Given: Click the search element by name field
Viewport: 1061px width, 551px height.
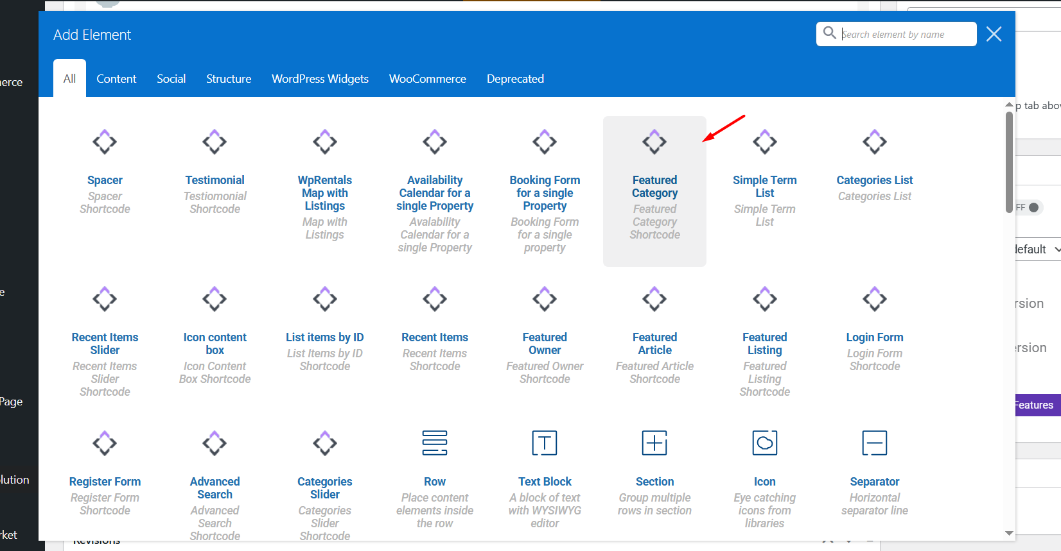Looking at the screenshot, I should [906, 35].
